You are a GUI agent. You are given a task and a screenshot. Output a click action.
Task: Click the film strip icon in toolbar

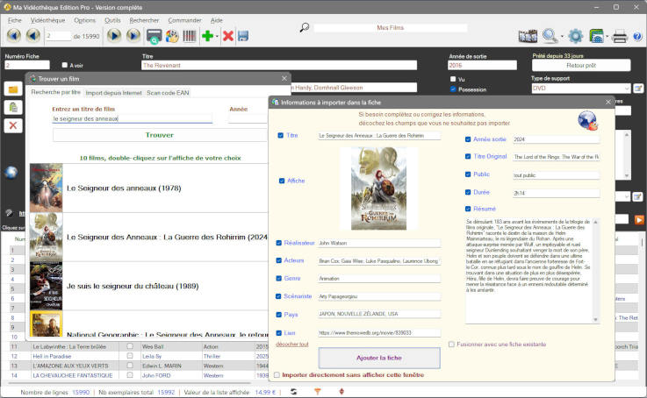[x=528, y=36]
